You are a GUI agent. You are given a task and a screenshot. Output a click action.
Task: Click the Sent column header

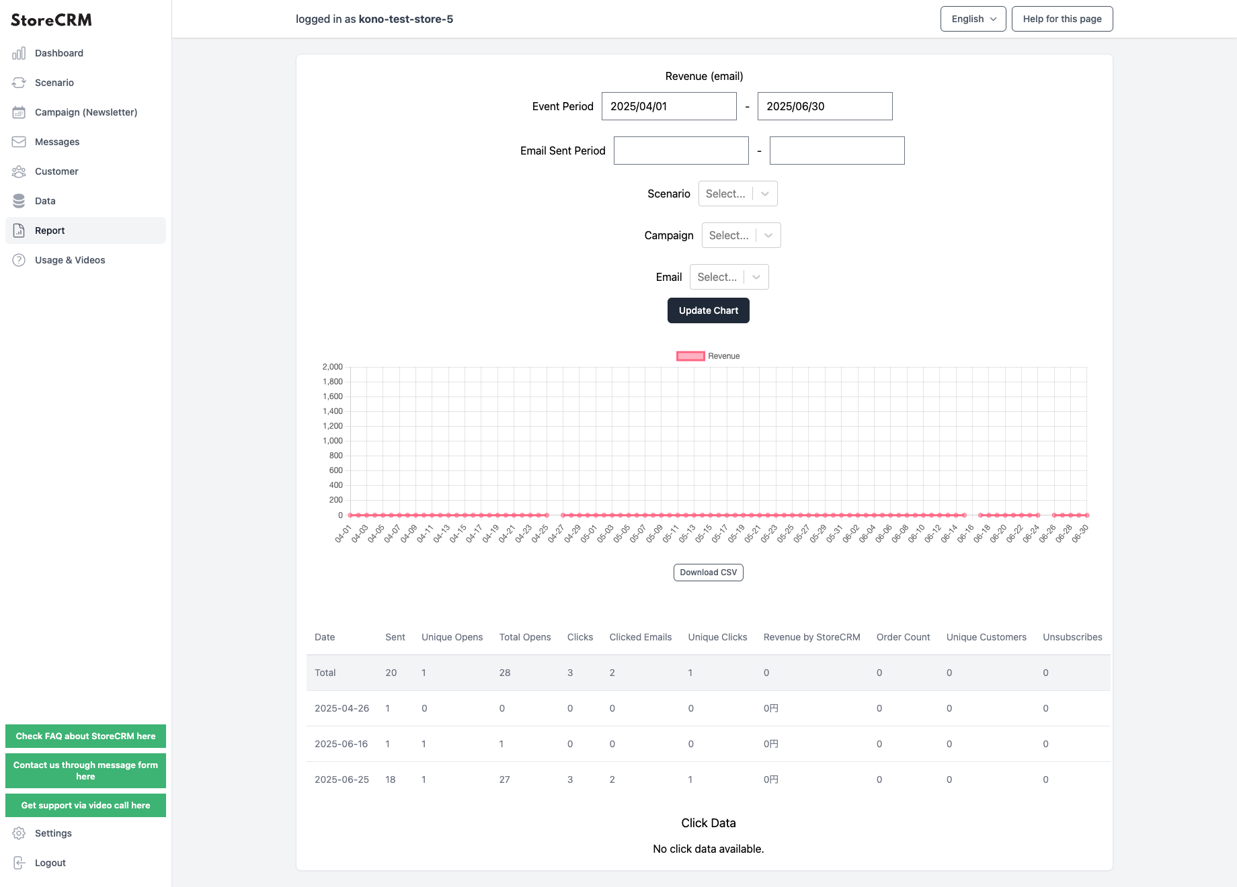pos(395,637)
